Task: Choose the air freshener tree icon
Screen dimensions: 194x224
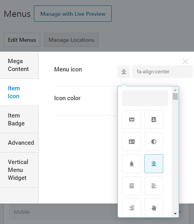Action: tap(132, 164)
